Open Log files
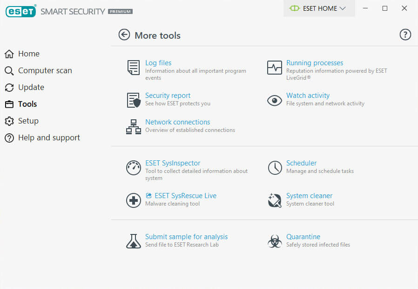Screen dimensions: 418x289 coord(158,63)
